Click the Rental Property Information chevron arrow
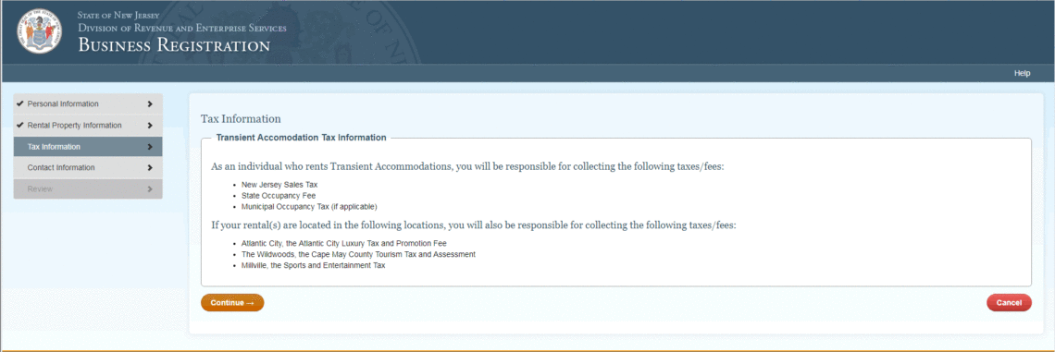Viewport: 1055px width, 352px height. 149,126
